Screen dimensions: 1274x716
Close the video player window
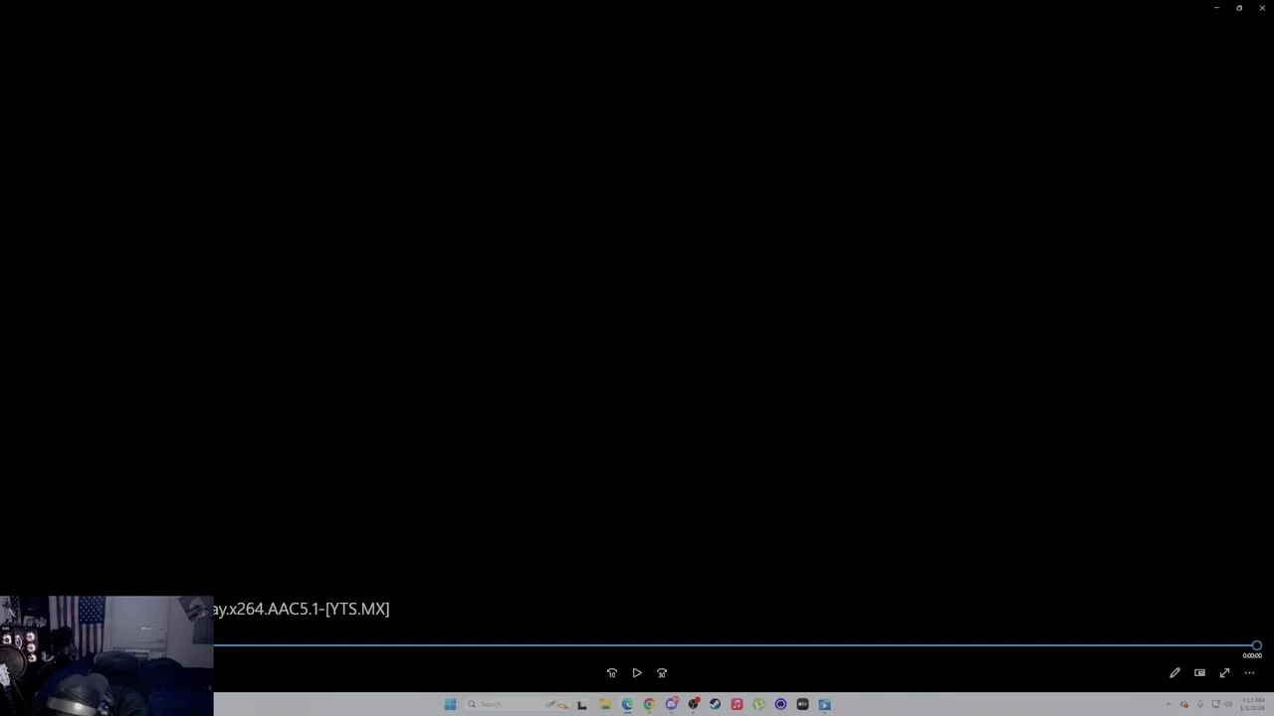click(1262, 8)
